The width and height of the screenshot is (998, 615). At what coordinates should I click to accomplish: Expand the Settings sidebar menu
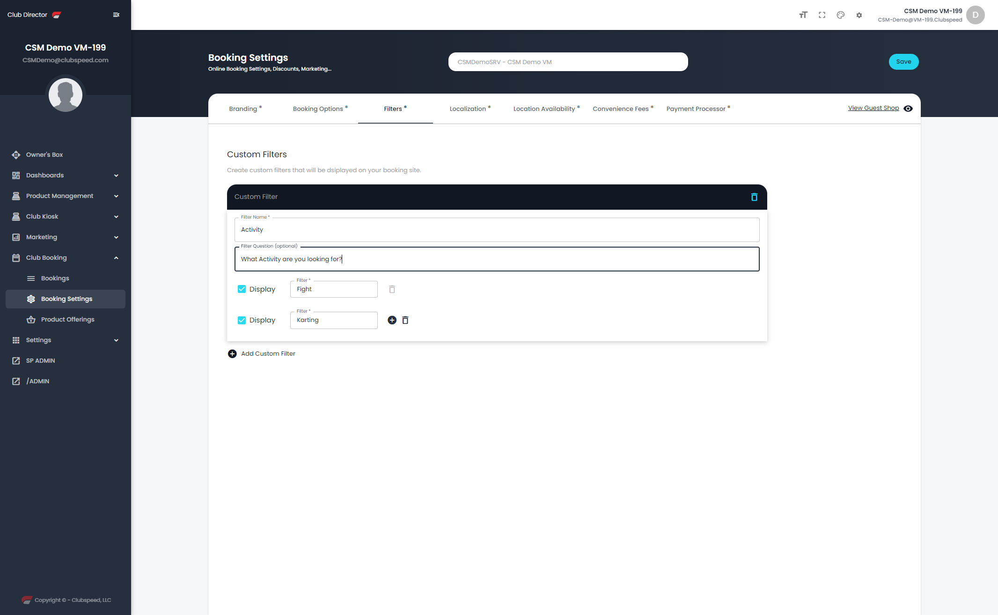tap(66, 340)
